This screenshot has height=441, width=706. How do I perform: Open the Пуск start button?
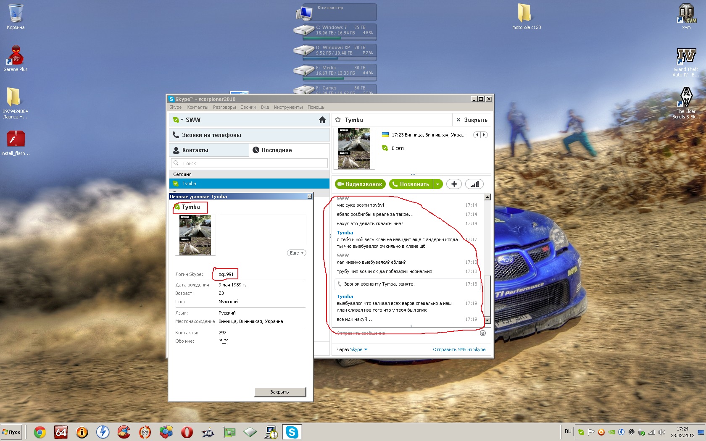[11, 432]
